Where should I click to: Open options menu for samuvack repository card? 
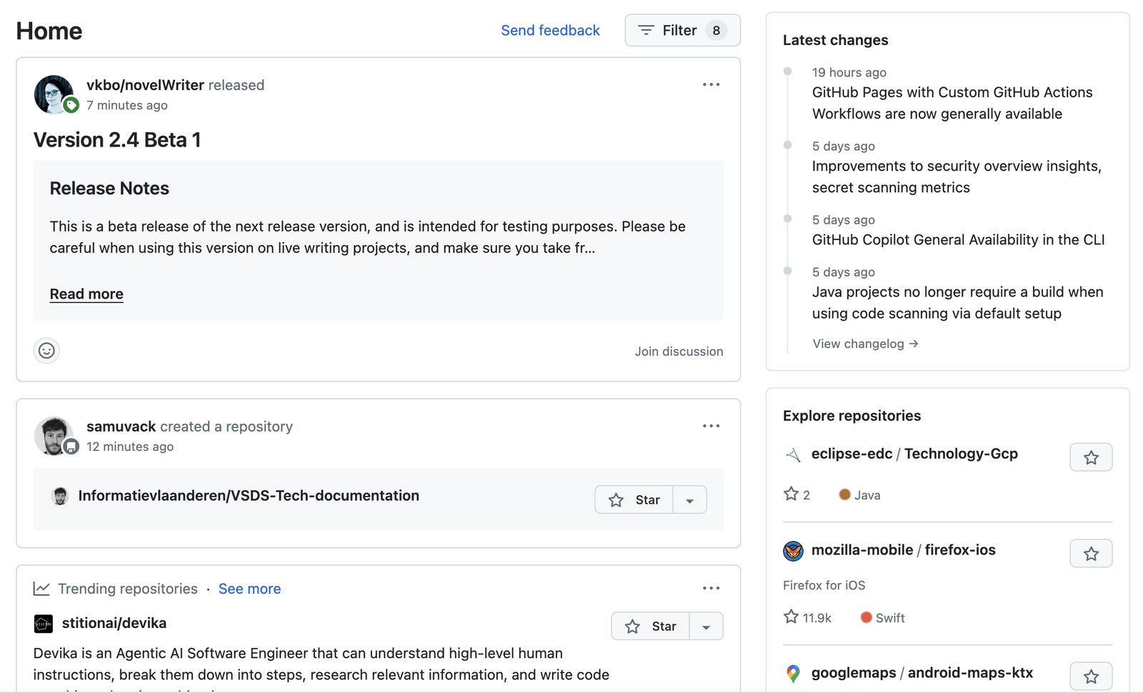tap(711, 426)
